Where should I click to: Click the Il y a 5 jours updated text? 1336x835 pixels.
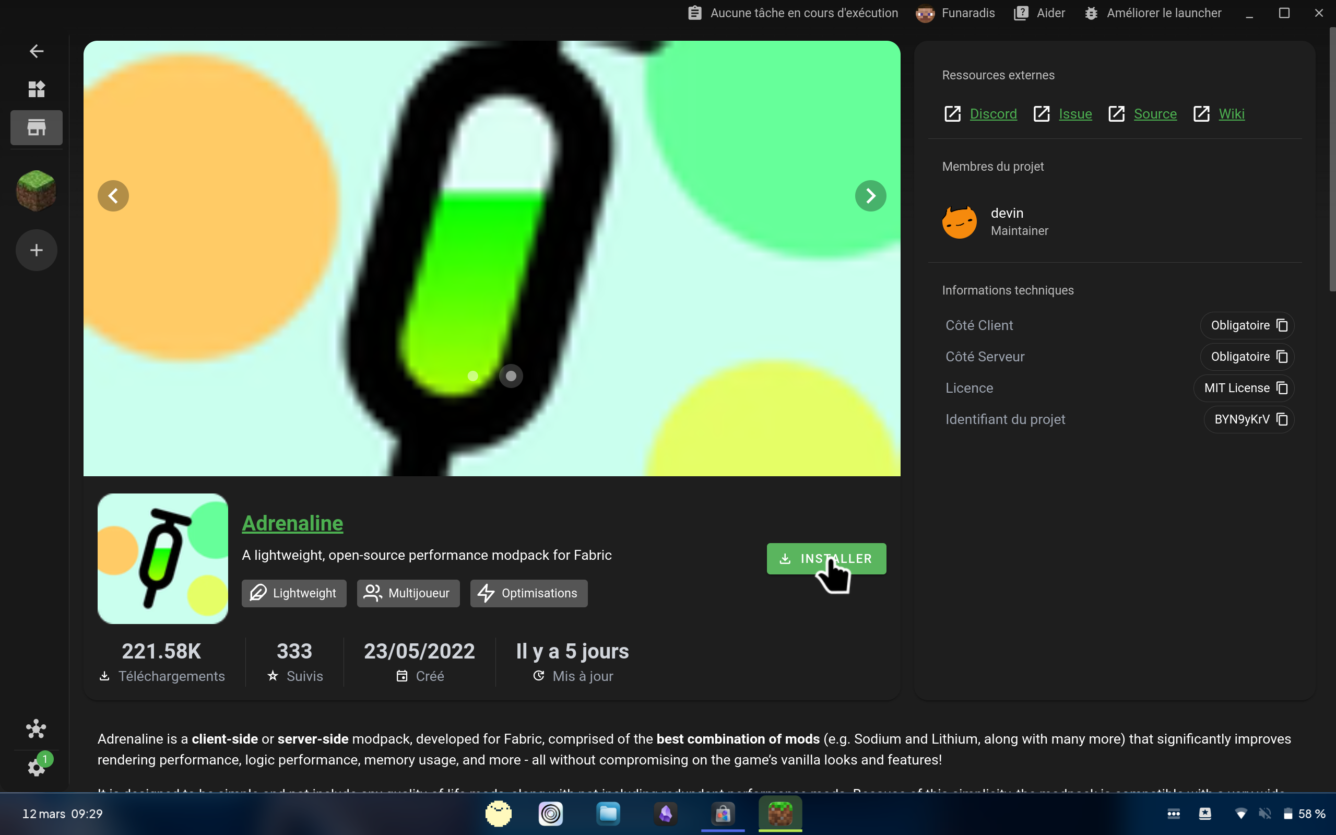(x=573, y=652)
